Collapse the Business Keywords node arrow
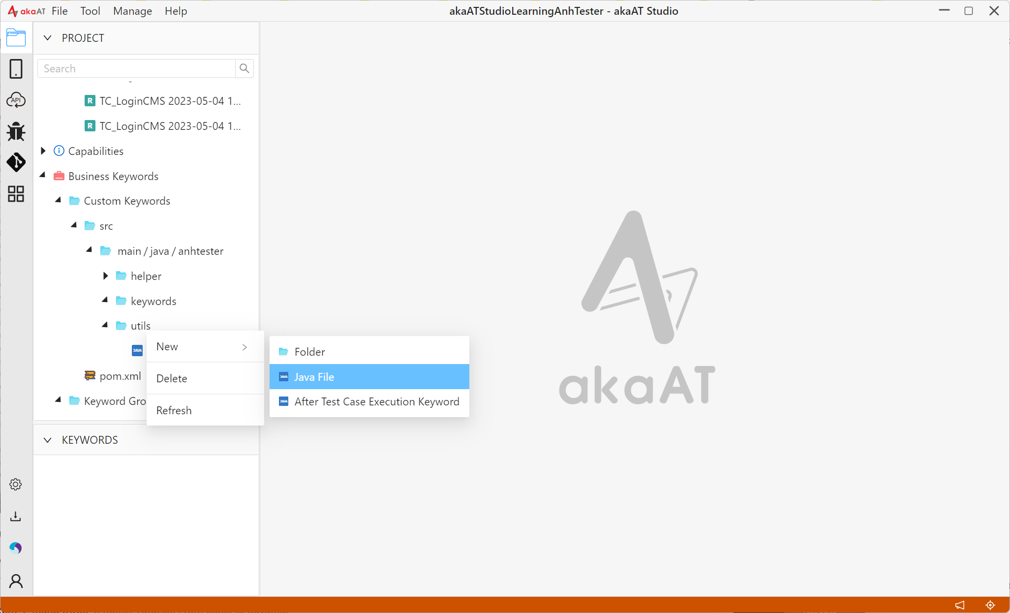This screenshot has width=1010, height=613. 43,176
